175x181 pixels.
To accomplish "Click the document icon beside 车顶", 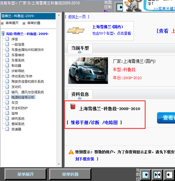I will click(x=7, y=102).
